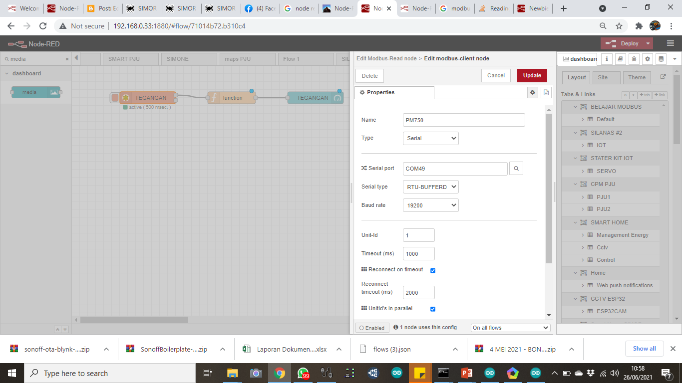Toggle Reconnect on timeout checkbox

coord(433,270)
